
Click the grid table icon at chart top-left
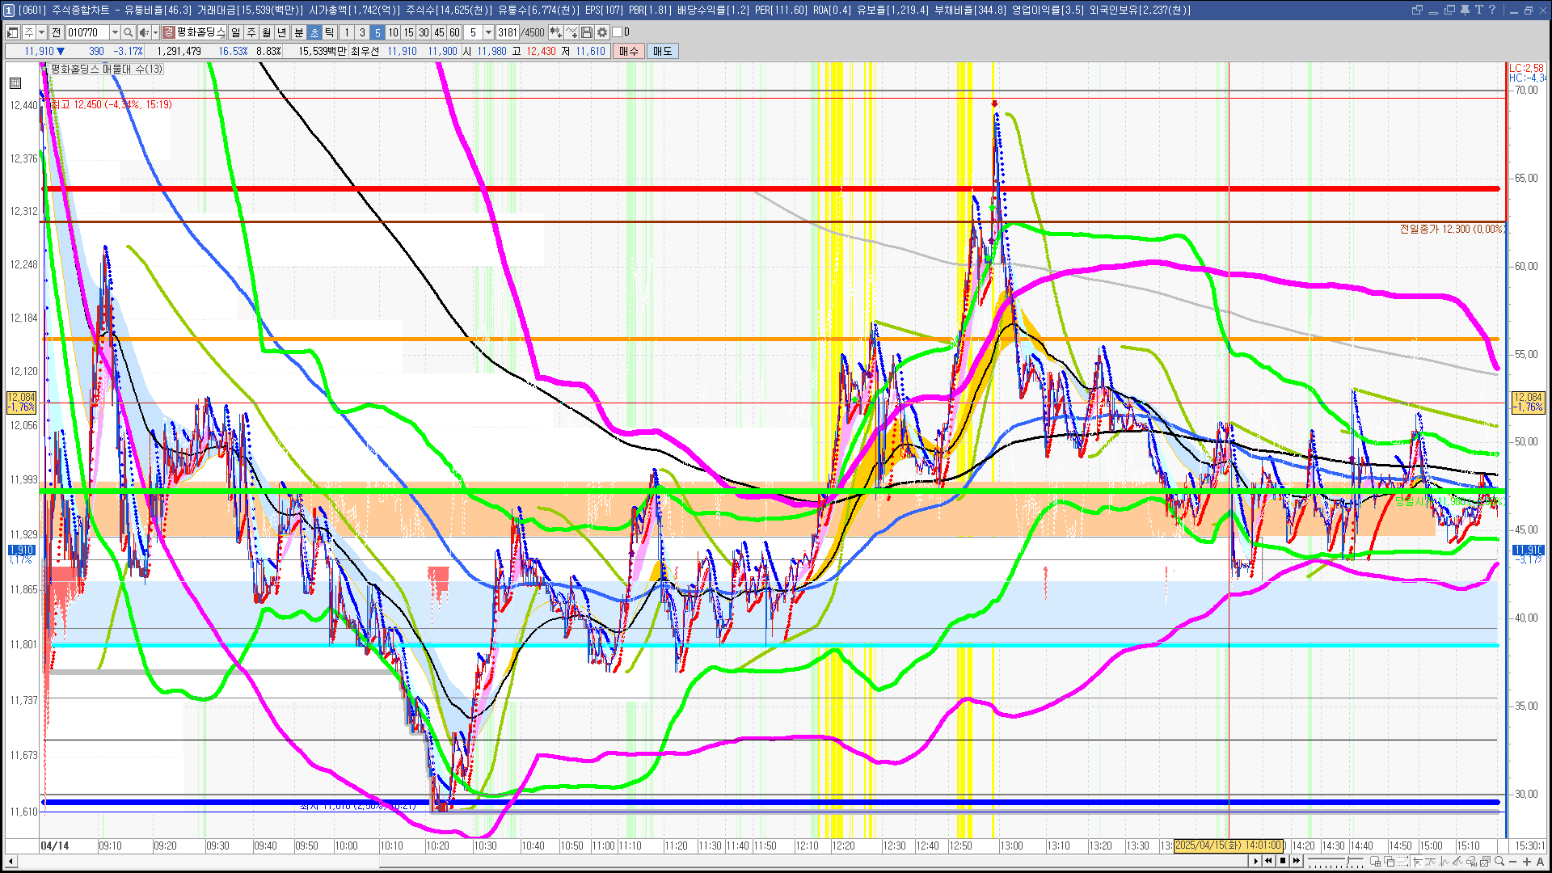[x=15, y=82]
